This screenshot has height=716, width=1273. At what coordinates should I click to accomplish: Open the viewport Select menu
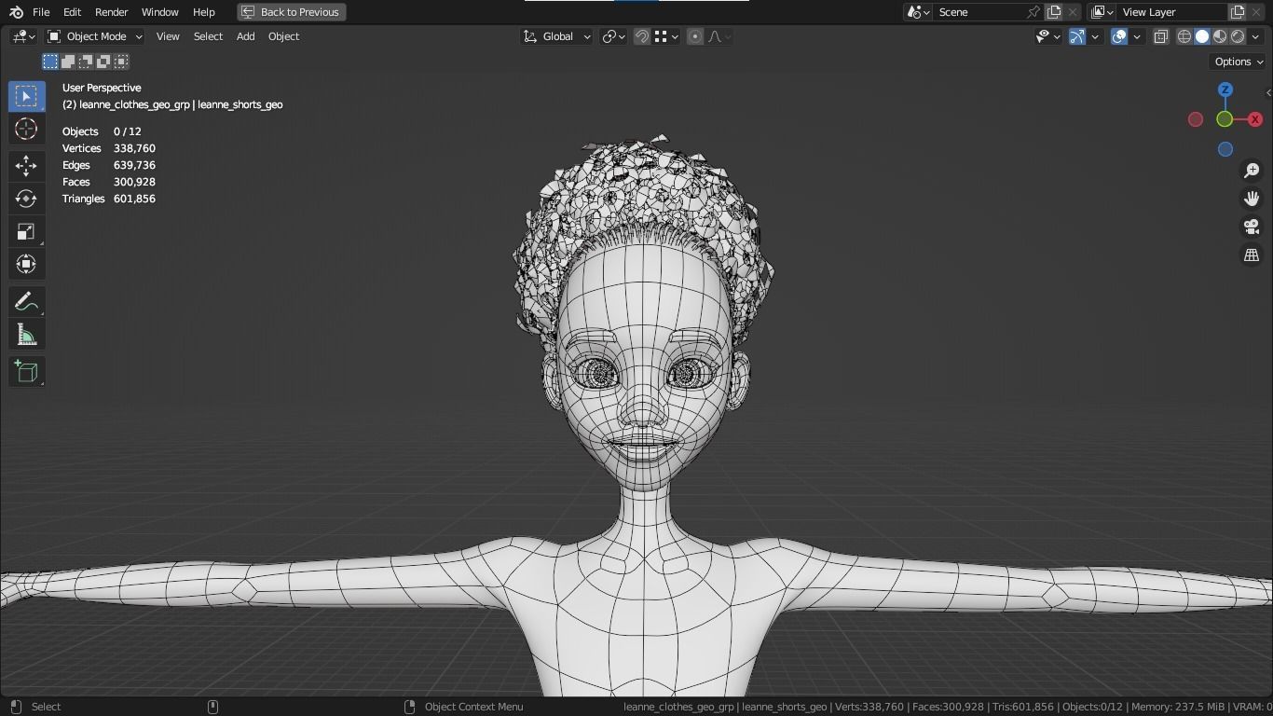point(208,36)
